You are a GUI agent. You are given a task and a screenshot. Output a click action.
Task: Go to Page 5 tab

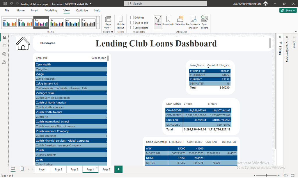[x=106, y=170]
